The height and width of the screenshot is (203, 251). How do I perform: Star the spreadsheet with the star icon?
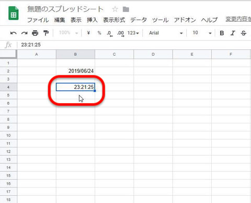point(115,9)
